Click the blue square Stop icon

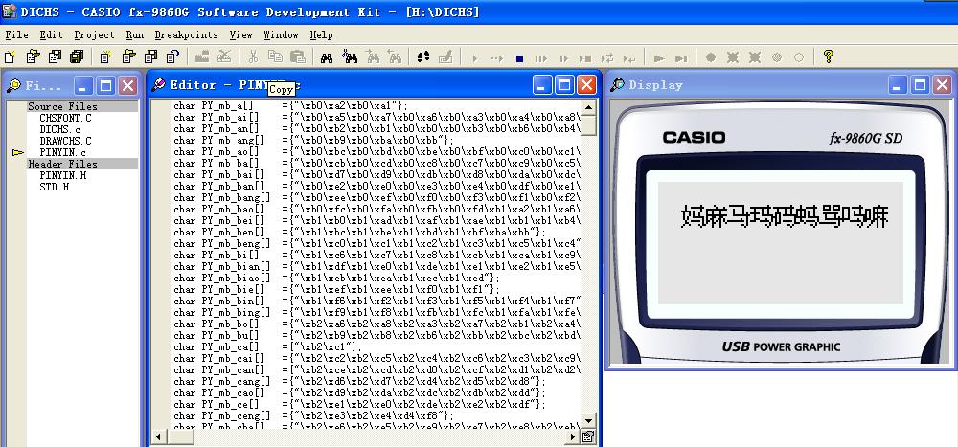point(519,58)
